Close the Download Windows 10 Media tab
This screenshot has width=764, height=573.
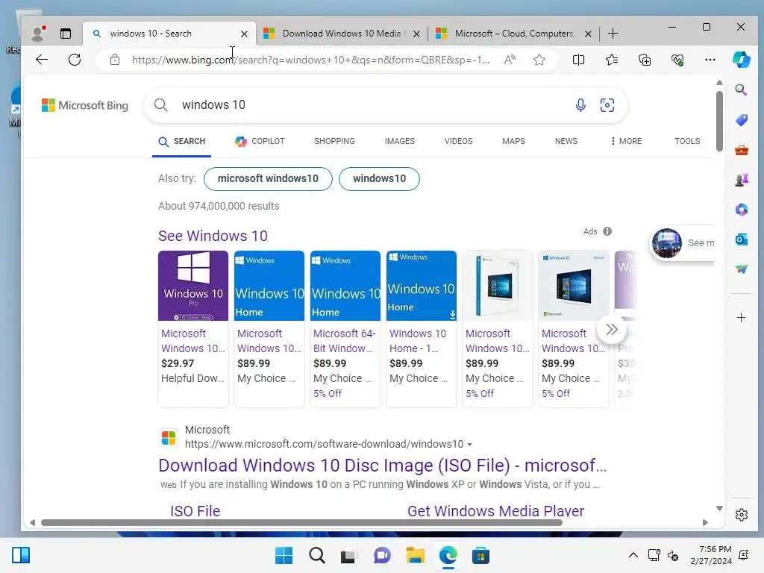coord(416,34)
